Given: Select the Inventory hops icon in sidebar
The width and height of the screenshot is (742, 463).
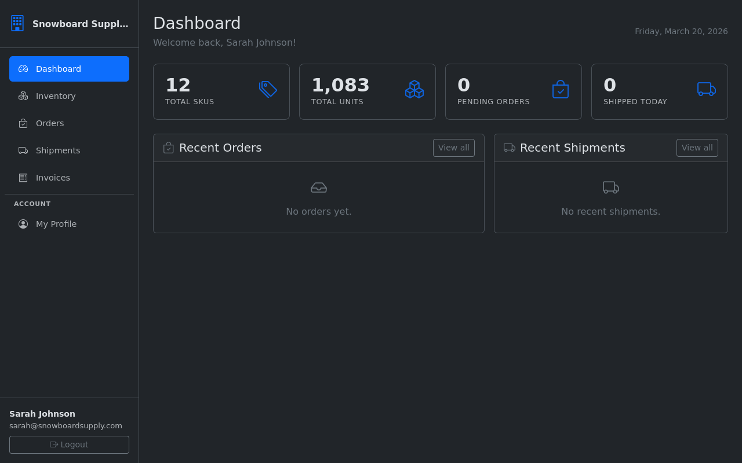Looking at the screenshot, I should tap(23, 95).
